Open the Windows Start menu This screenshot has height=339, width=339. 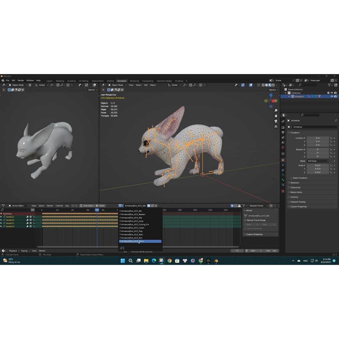tap(123, 261)
